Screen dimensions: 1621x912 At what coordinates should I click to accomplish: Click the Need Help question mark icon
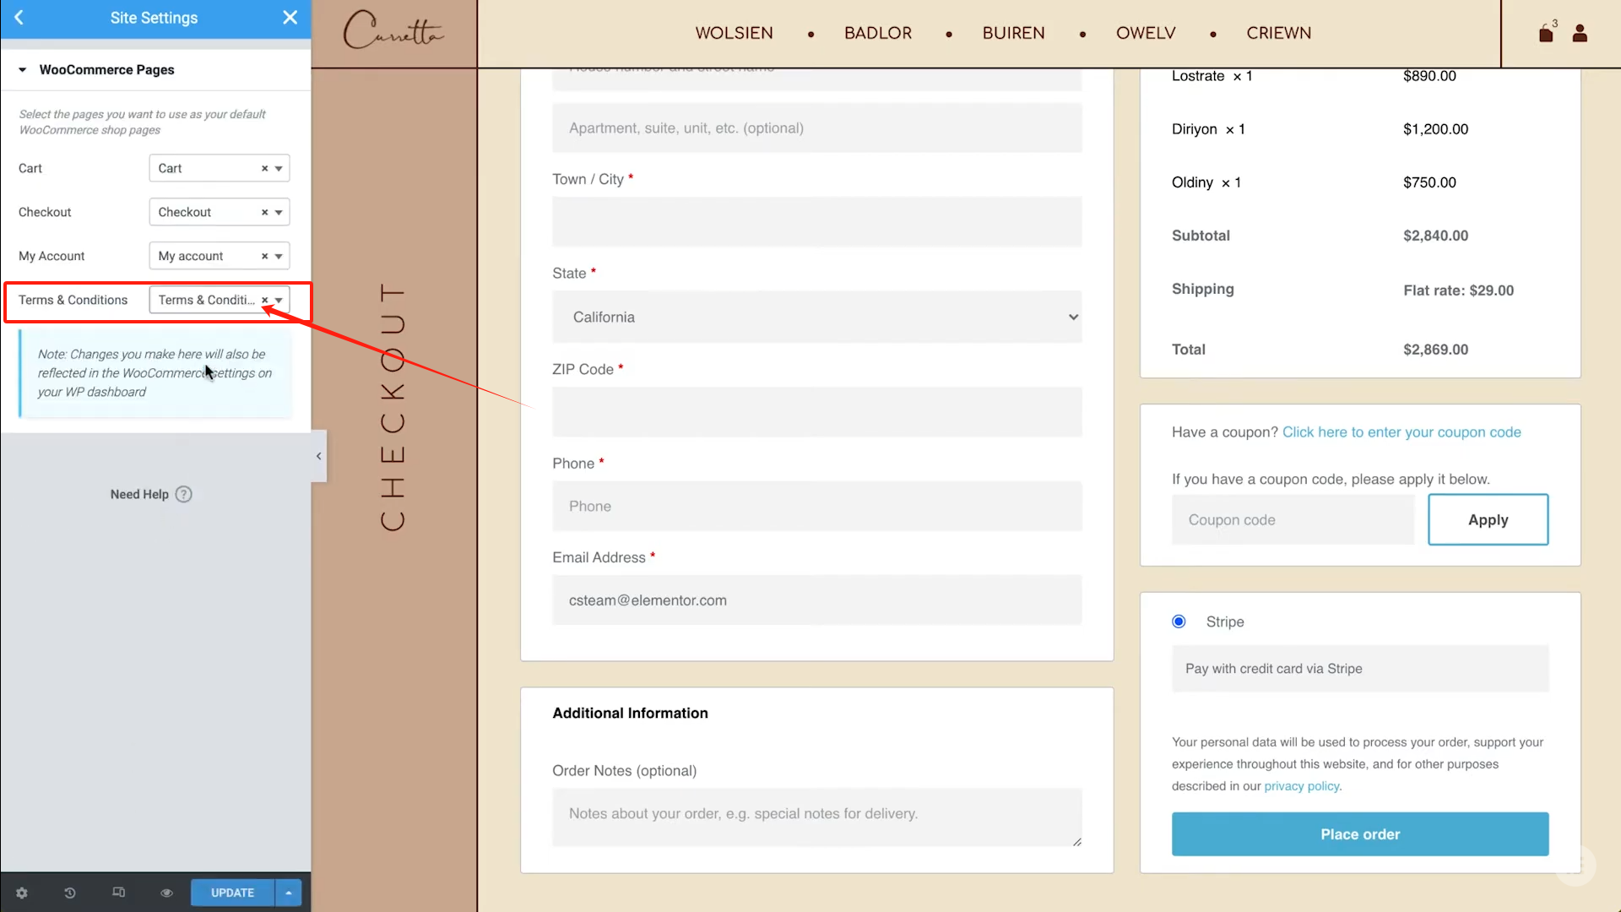(184, 494)
